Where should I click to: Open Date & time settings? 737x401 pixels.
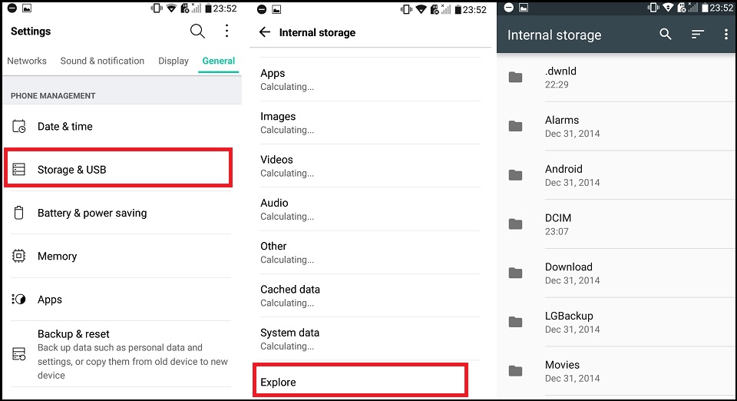[65, 126]
